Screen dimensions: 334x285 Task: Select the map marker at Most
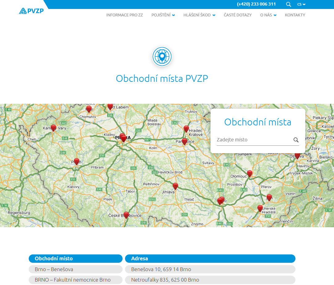[x=89, y=109]
